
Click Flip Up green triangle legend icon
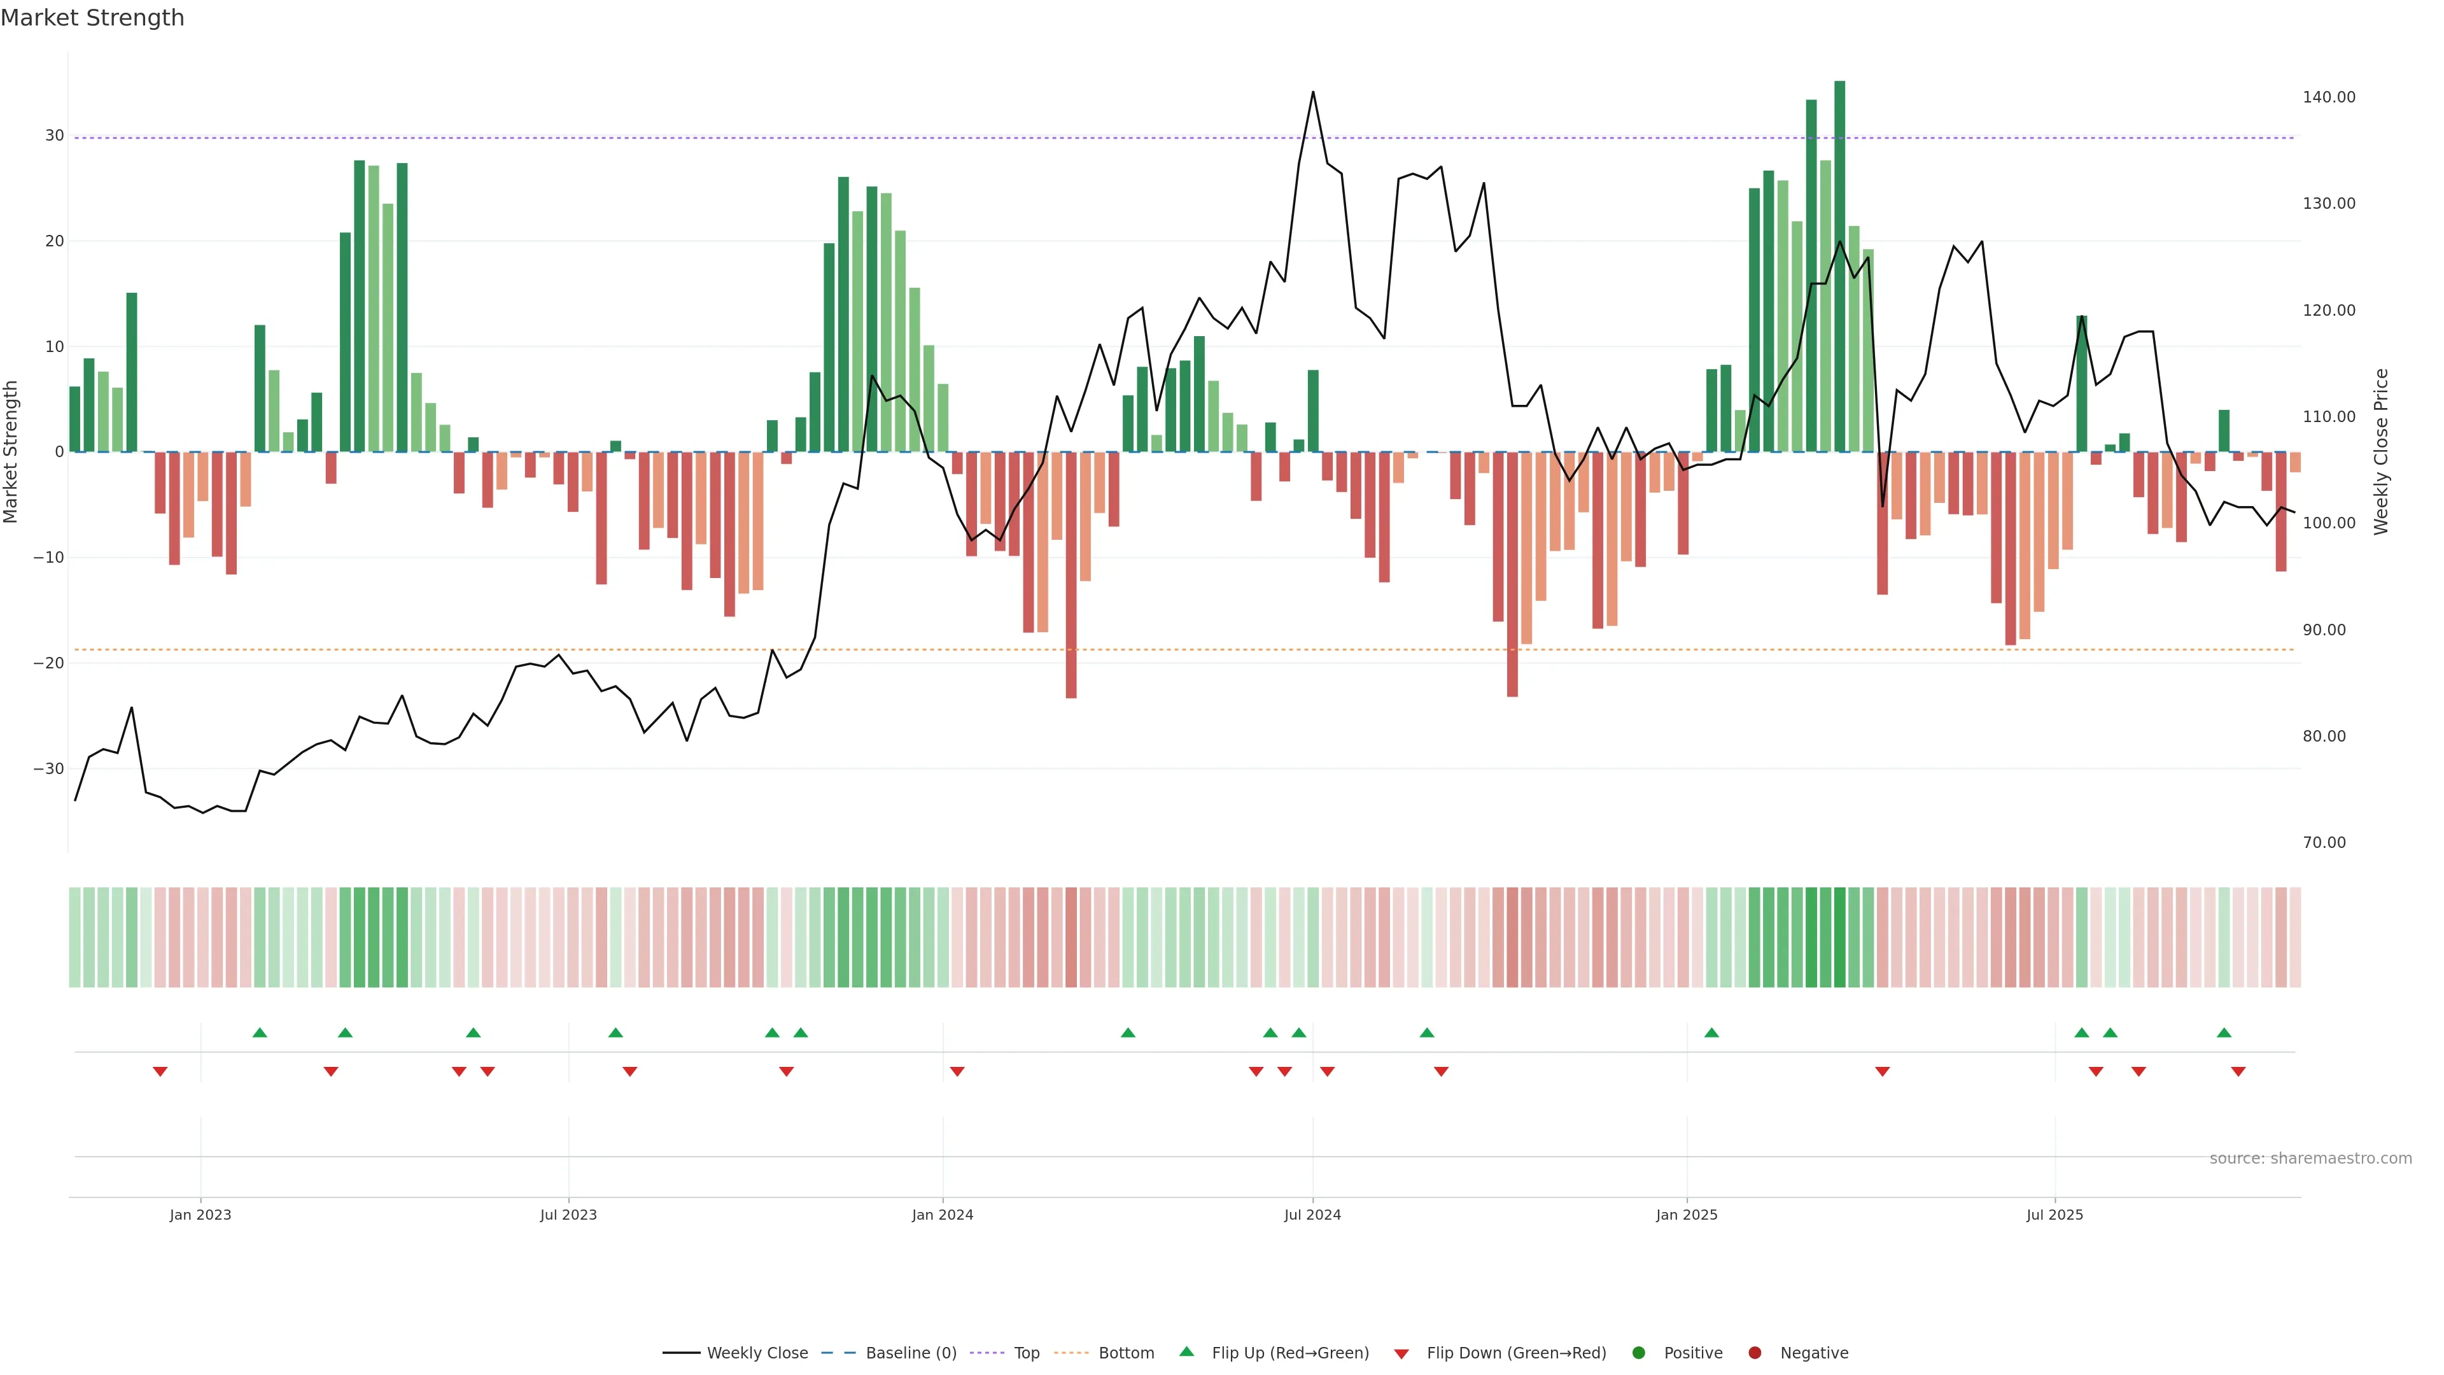[x=1186, y=1351]
